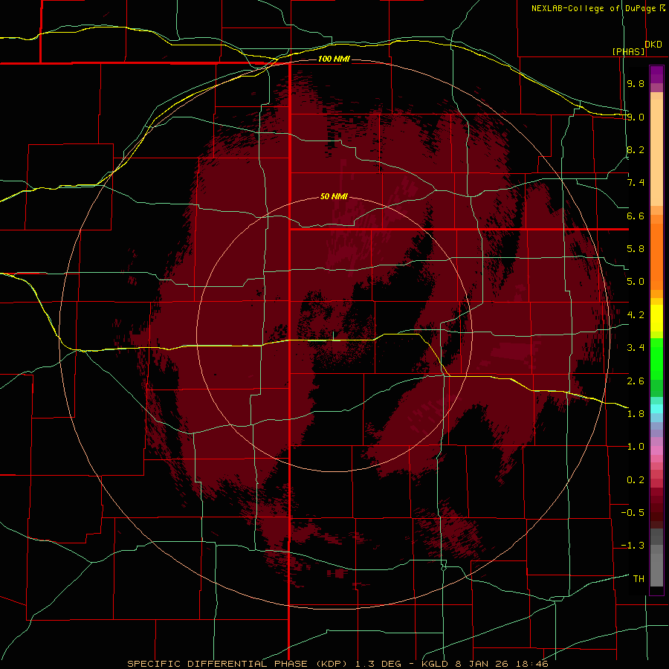This screenshot has height=669, width=669.
Task: Click the 9.8 value on the color scale
Action: pyautogui.click(x=636, y=83)
